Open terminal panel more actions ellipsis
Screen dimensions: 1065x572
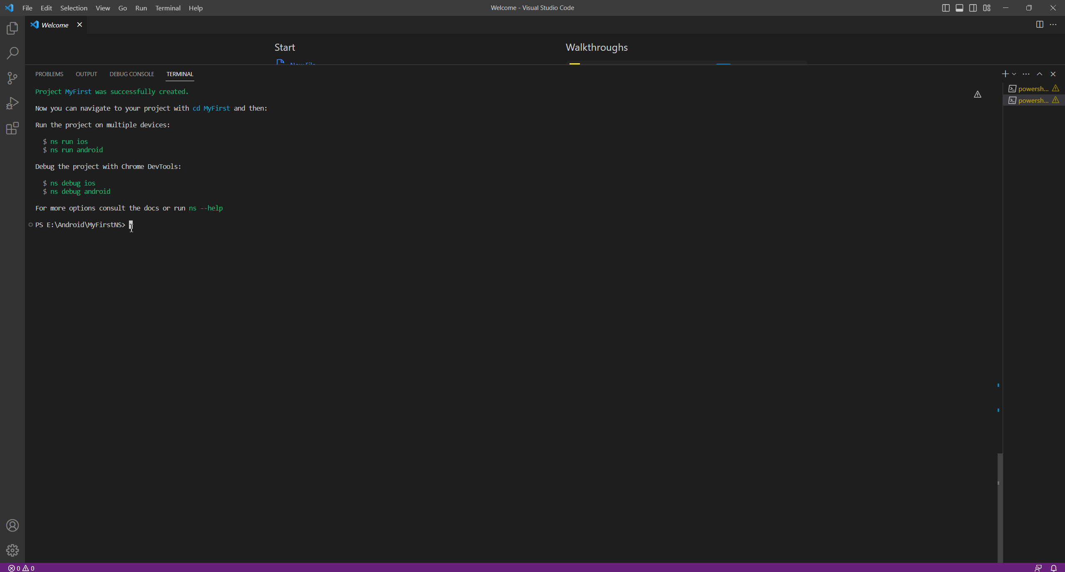tap(1026, 74)
